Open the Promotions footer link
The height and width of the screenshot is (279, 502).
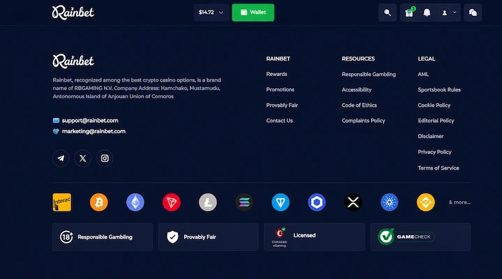[280, 90]
